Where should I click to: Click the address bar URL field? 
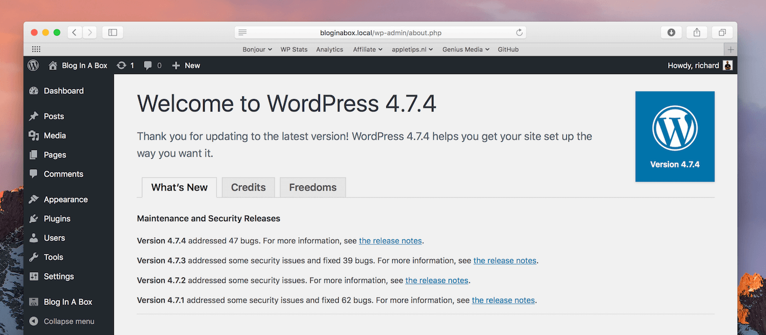(381, 32)
